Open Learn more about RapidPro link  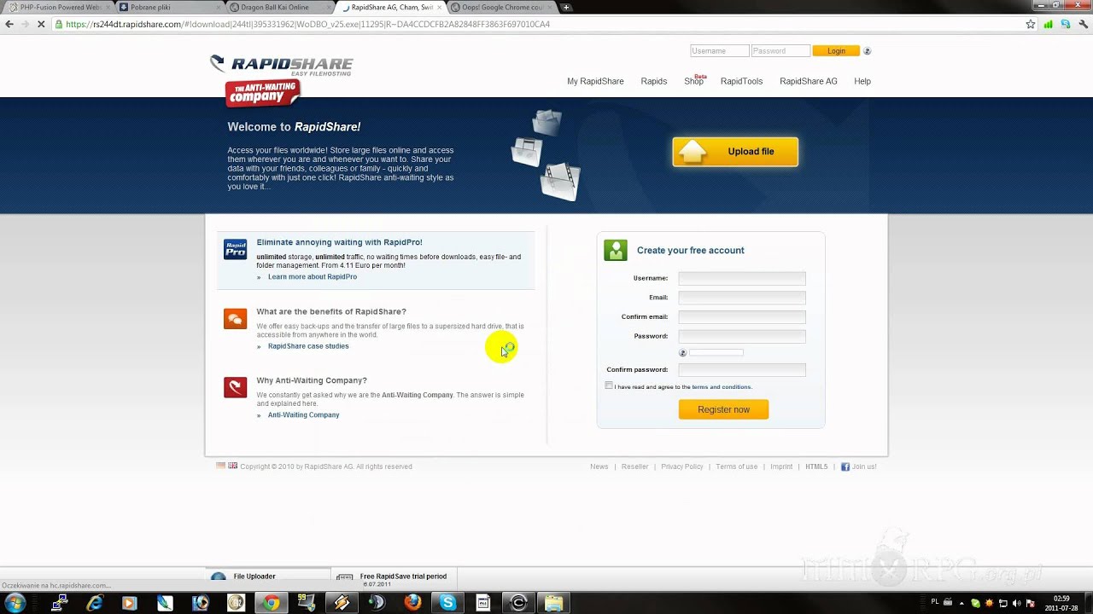[x=312, y=277]
